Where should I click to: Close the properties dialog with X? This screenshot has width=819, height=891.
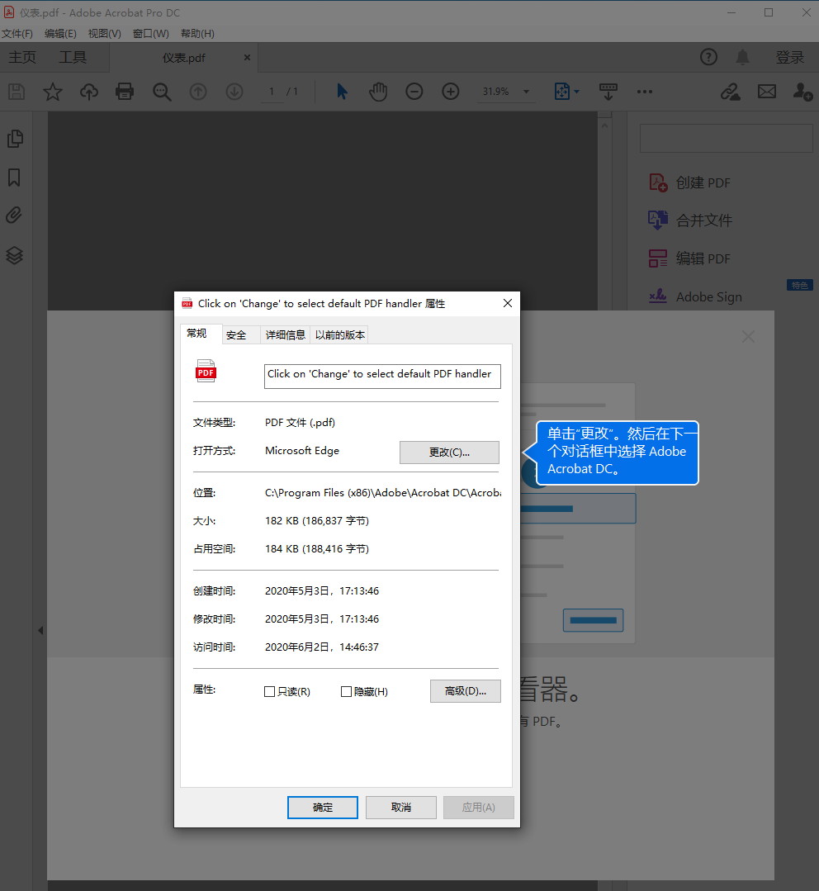508,303
